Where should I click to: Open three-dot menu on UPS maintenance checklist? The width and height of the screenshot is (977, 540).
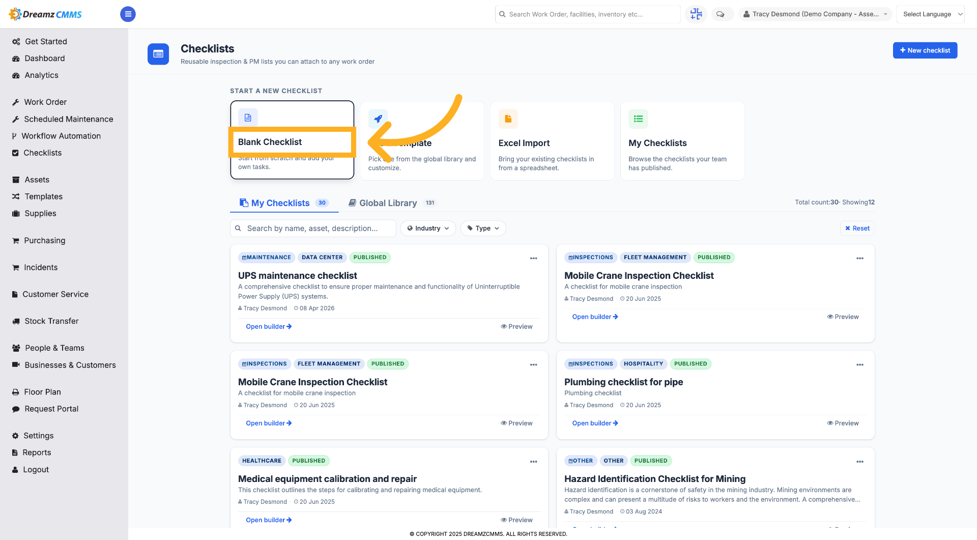533,259
